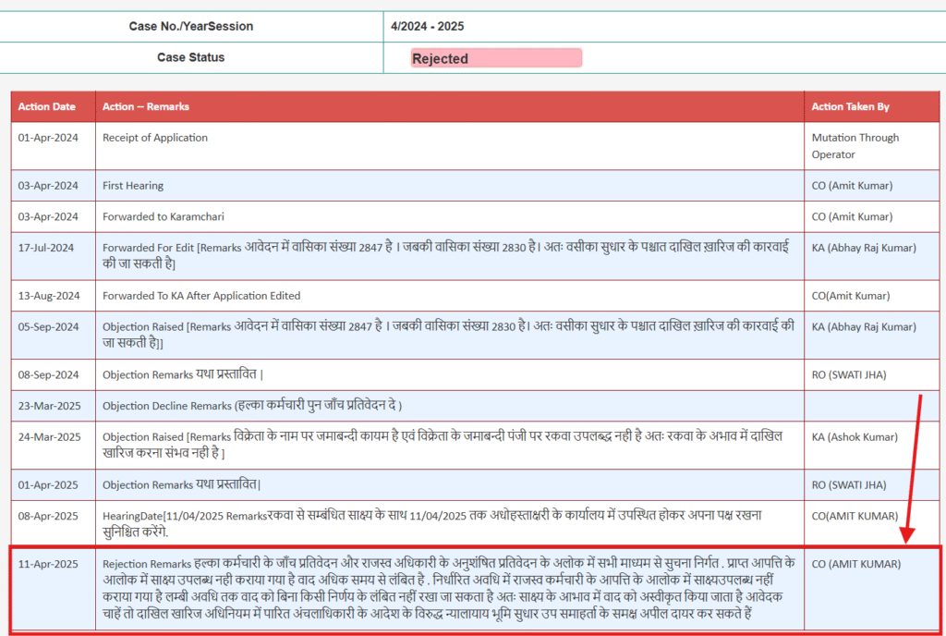Select the Rejected case status badge
This screenshot has height=636, width=946.
(496, 57)
